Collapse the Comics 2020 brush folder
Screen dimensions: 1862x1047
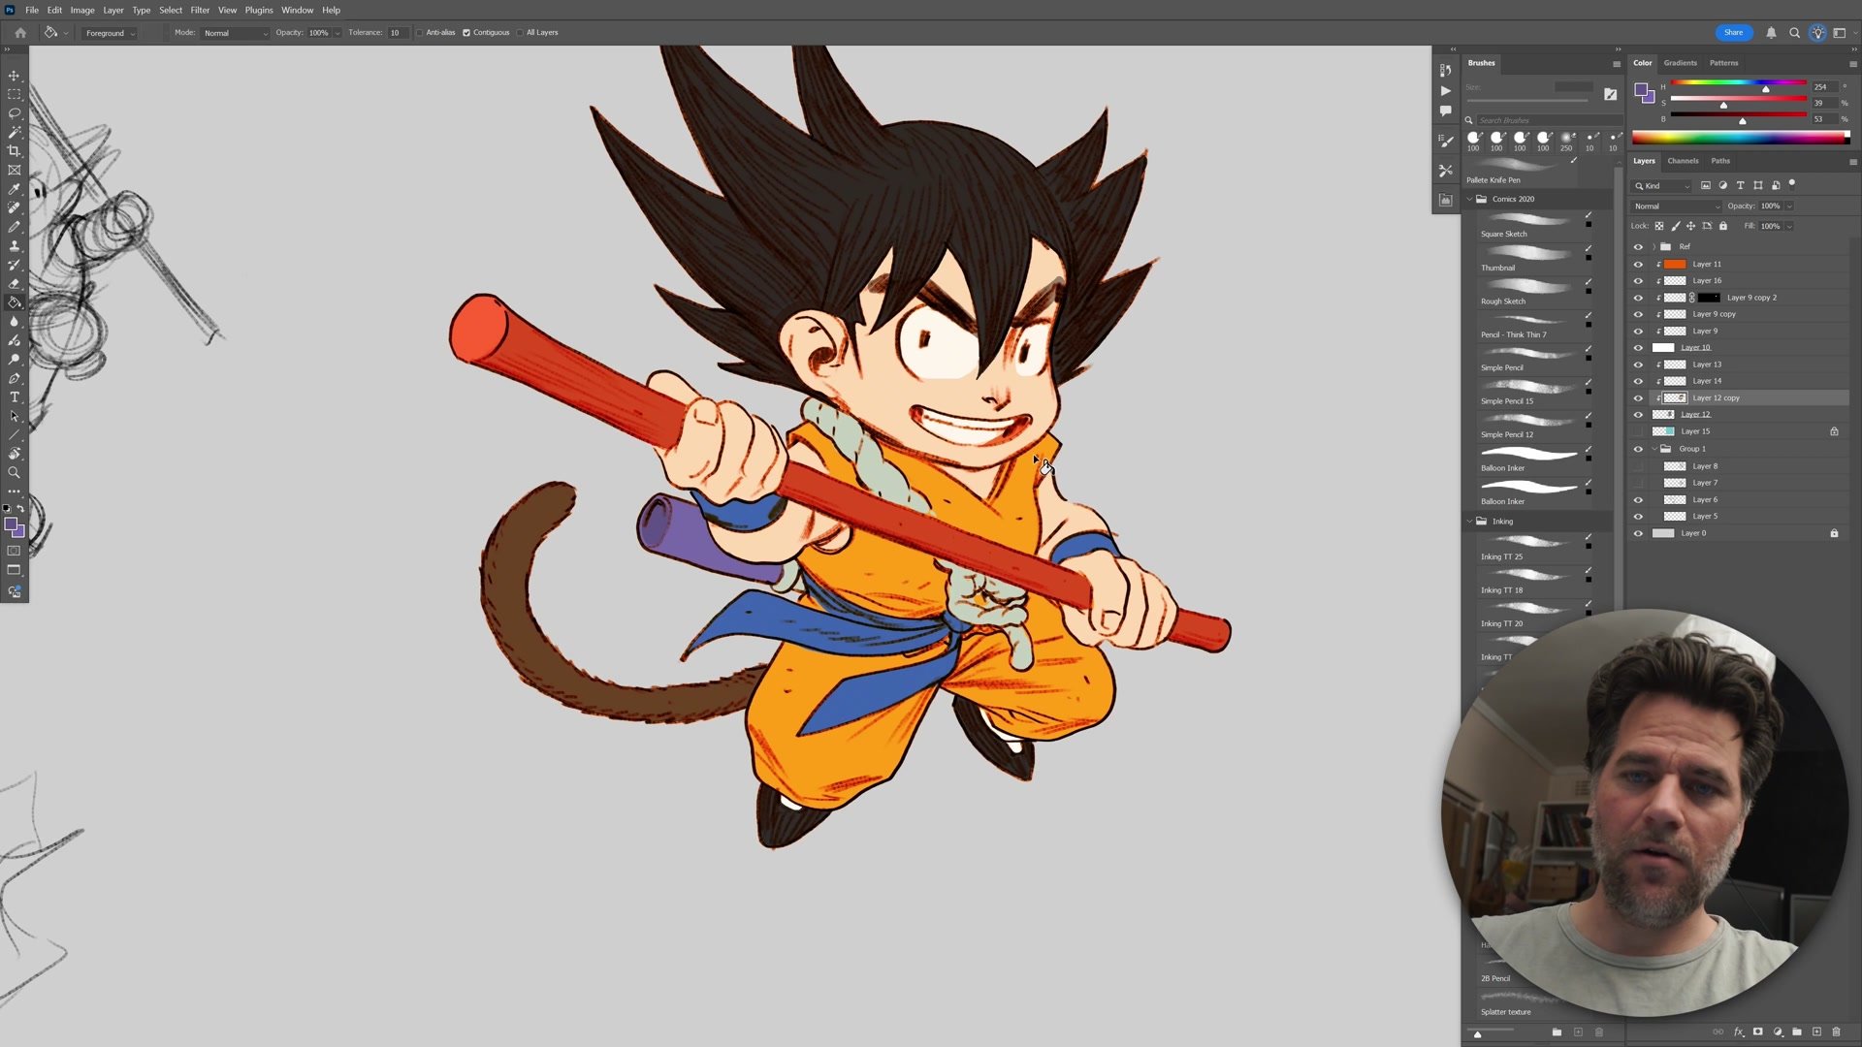pos(1470,199)
